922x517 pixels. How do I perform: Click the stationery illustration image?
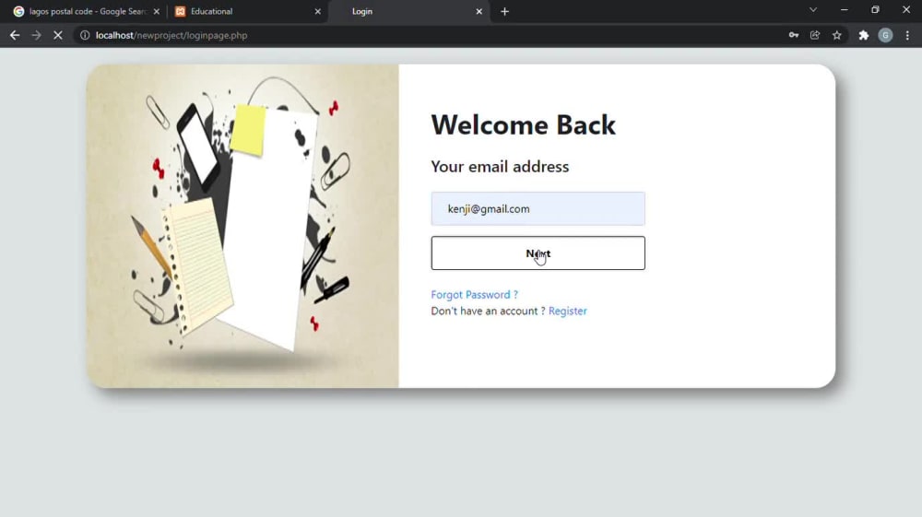(x=242, y=226)
